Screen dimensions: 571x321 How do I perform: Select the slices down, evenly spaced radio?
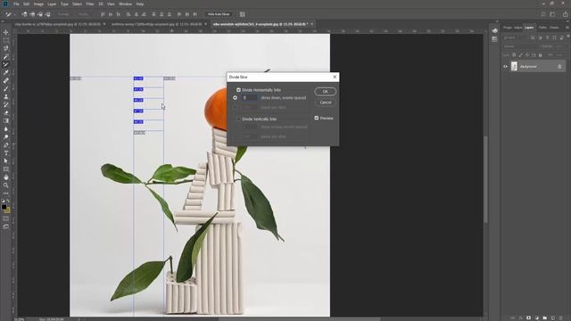click(235, 98)
